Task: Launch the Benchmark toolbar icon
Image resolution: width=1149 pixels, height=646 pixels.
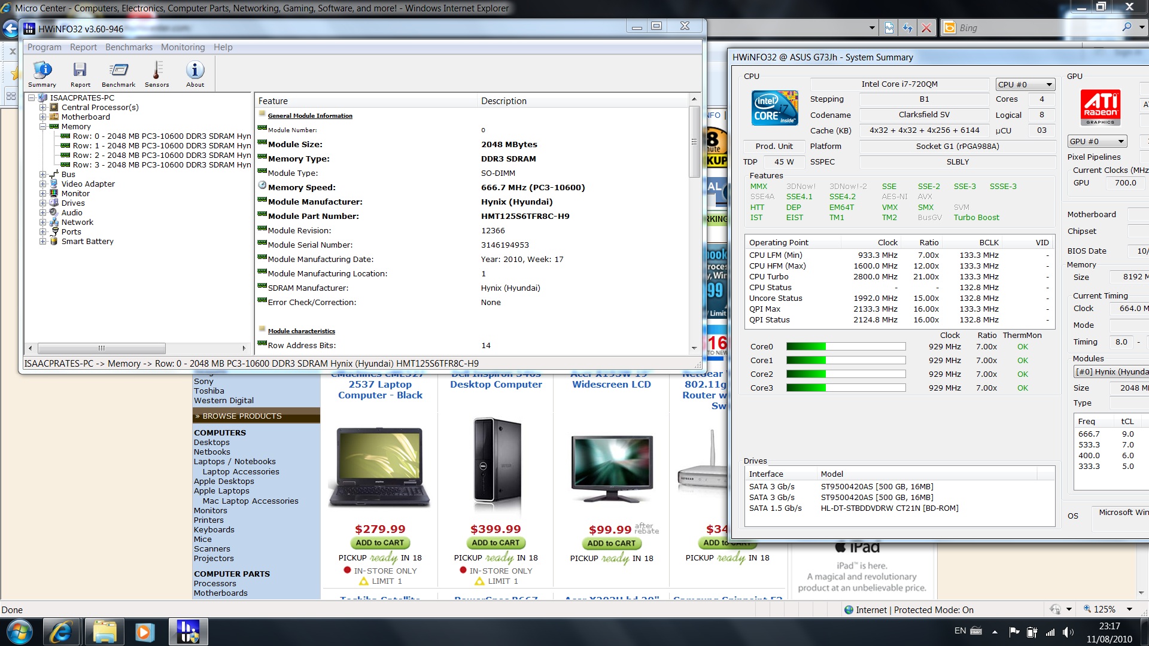Action: 118,74
